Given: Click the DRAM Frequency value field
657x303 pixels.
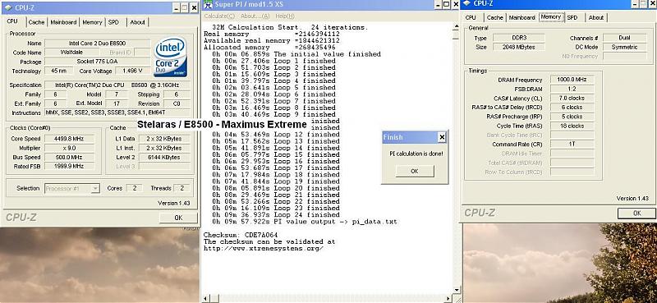Looking at the screenshot, I should pos(572,80).
